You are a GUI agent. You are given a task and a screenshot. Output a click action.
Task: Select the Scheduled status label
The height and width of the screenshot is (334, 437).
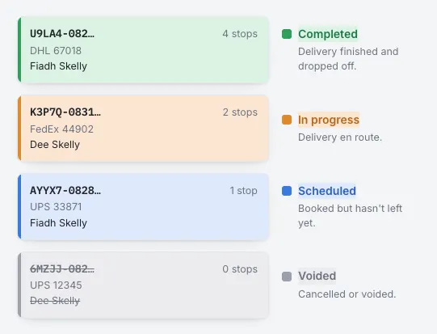click(x=327, y=191)
